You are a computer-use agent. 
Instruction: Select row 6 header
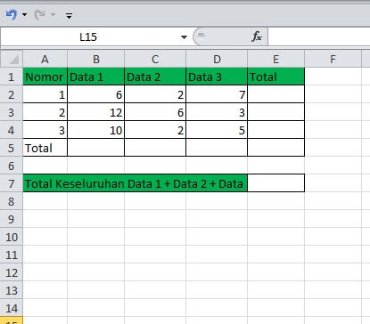click(12, 166)
